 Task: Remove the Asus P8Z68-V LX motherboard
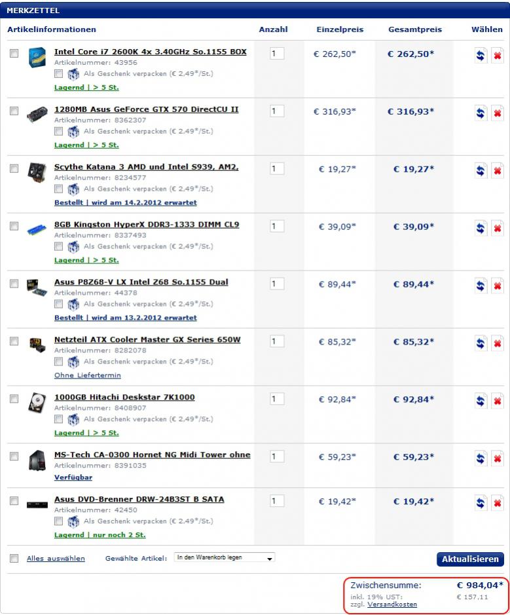(498, 286)
